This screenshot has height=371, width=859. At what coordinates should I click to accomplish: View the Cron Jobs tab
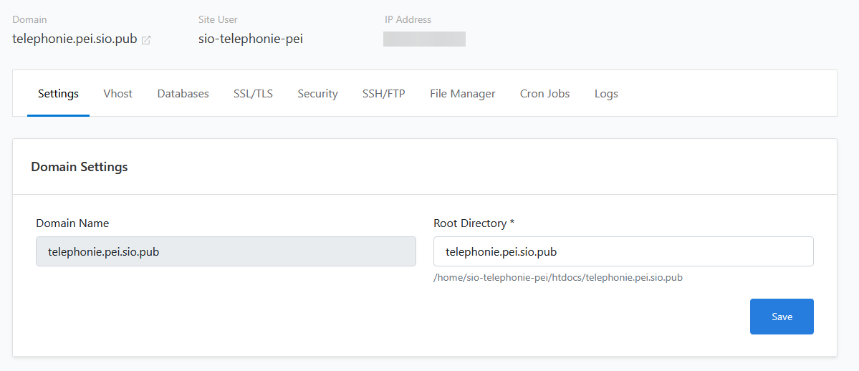click(x=544, y=94)
